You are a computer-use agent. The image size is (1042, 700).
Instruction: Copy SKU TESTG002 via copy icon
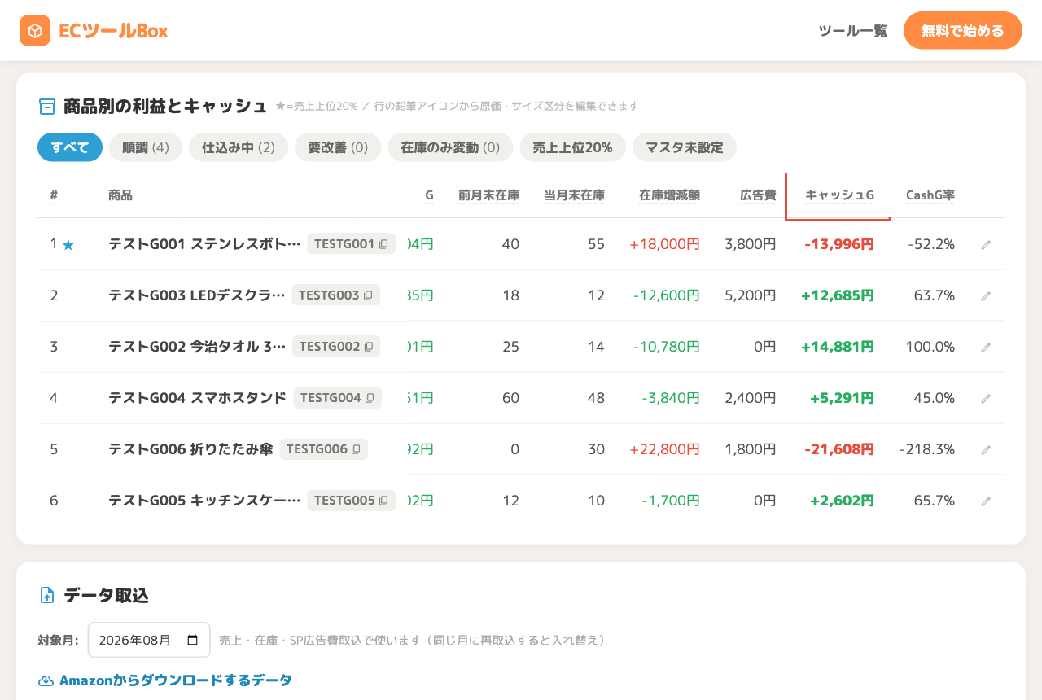(x=369, y=347)
